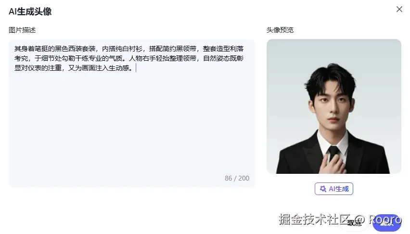Click the 取消 button
This screenshot has height=234, width=410.
[x=354, y=223]
